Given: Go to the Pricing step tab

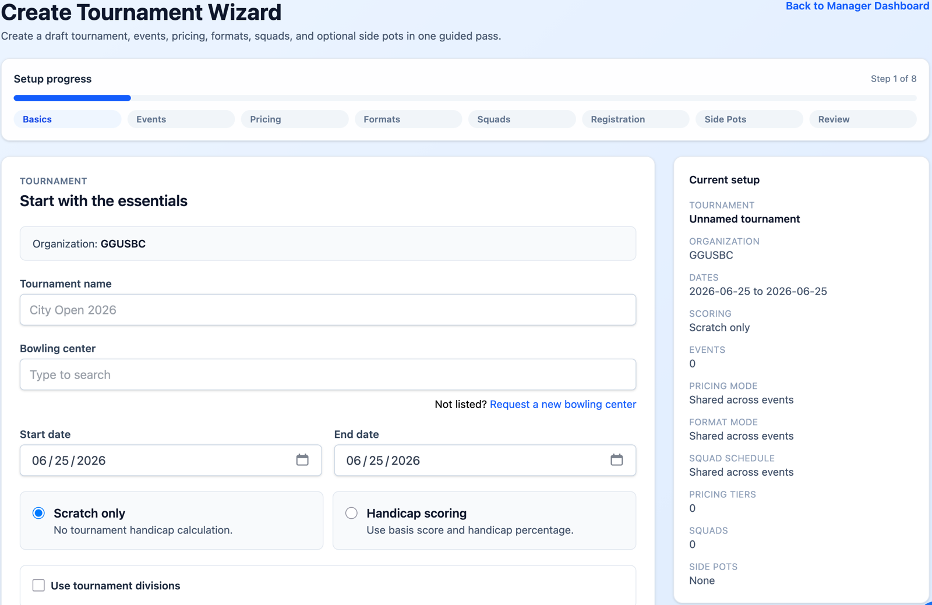Looking at the screenshot, I should click(x=295, y=119).
